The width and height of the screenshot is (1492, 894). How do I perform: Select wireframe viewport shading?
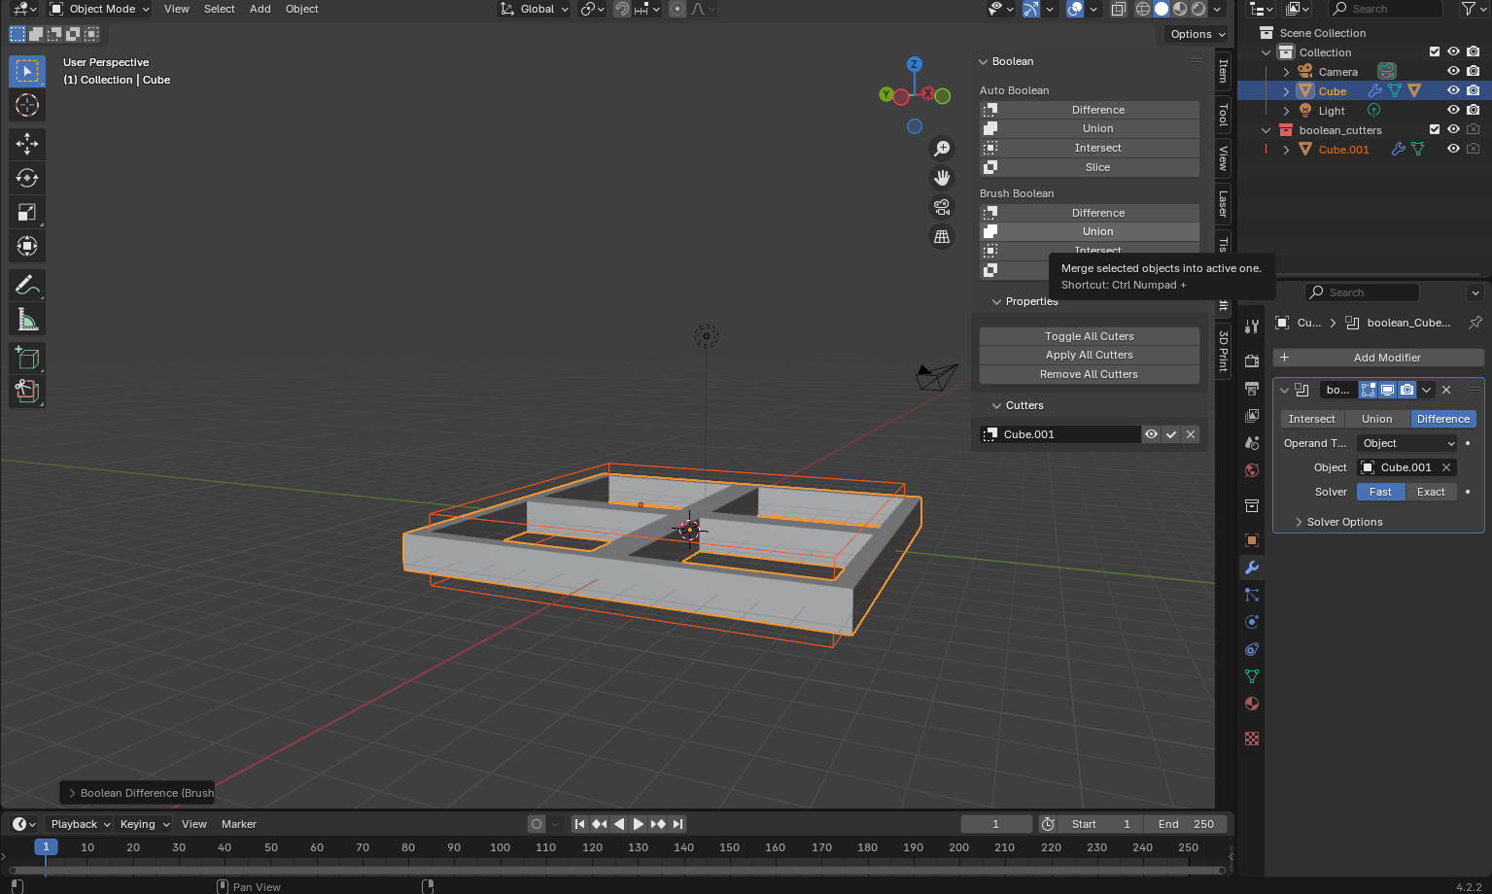pos(1143,9)
